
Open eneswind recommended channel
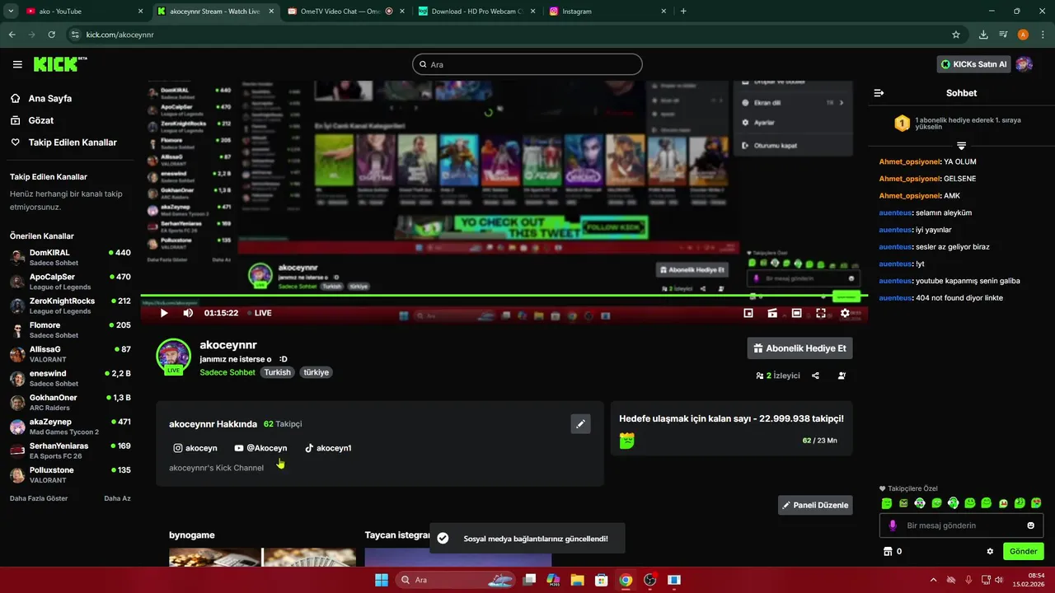[70, 378]
